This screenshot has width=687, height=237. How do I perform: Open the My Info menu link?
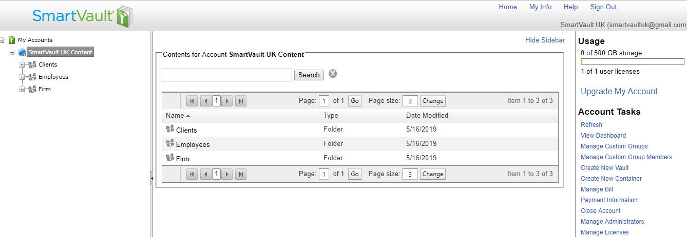pyautogui.click(x=540, y=7)
